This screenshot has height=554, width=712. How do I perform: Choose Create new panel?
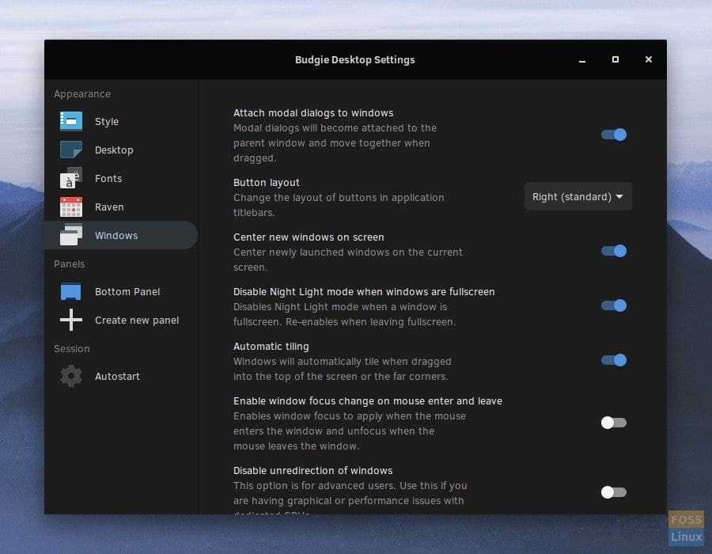tap(121, 321)
